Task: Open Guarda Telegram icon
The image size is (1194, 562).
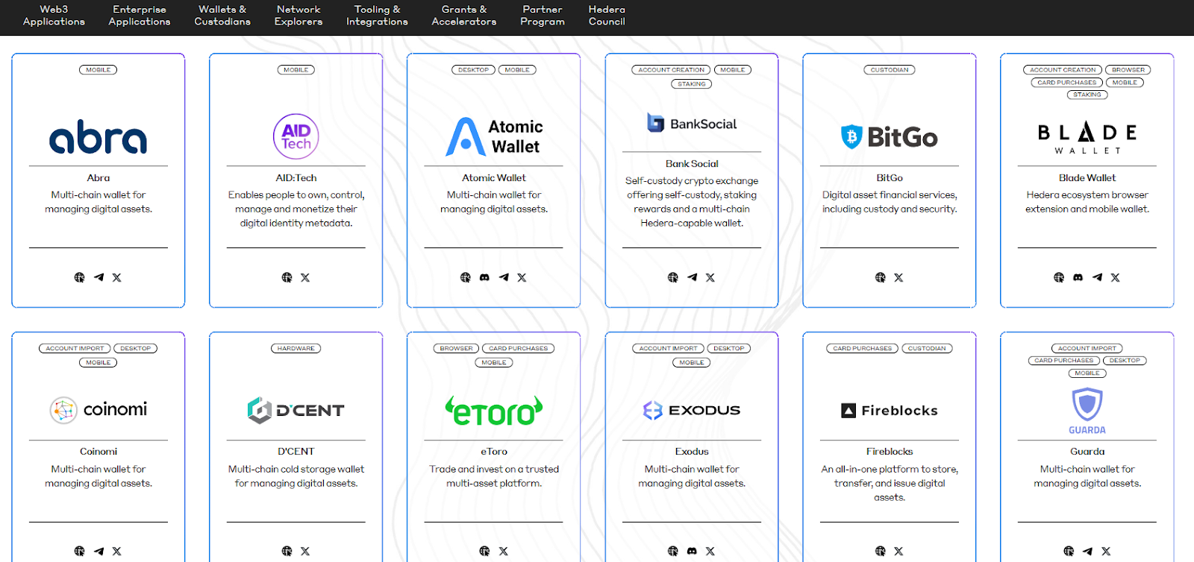Action: tap(1087, 551)
